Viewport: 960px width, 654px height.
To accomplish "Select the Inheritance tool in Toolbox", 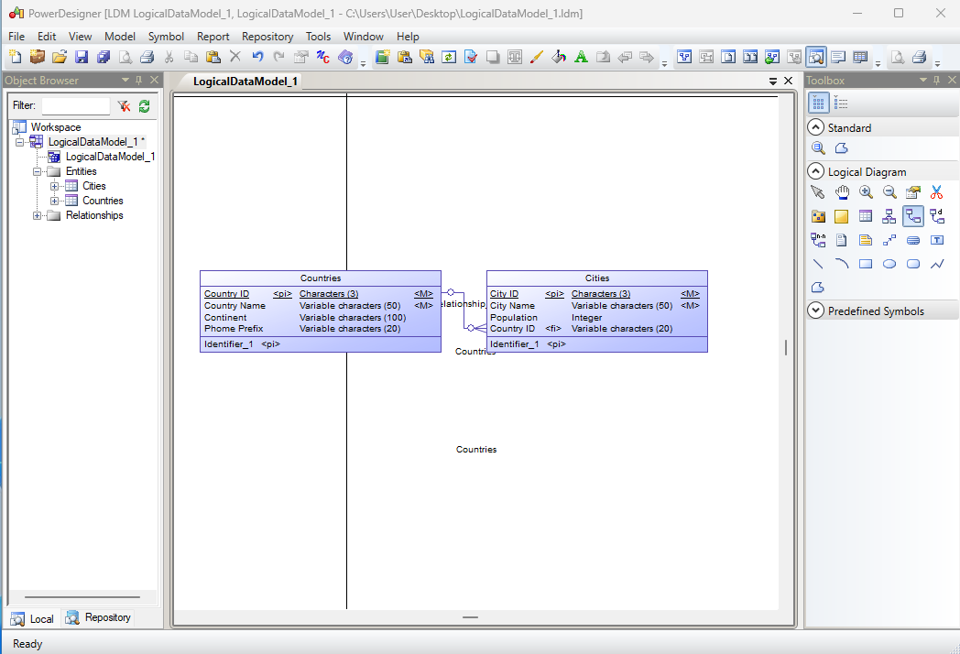I will [889, 216].
